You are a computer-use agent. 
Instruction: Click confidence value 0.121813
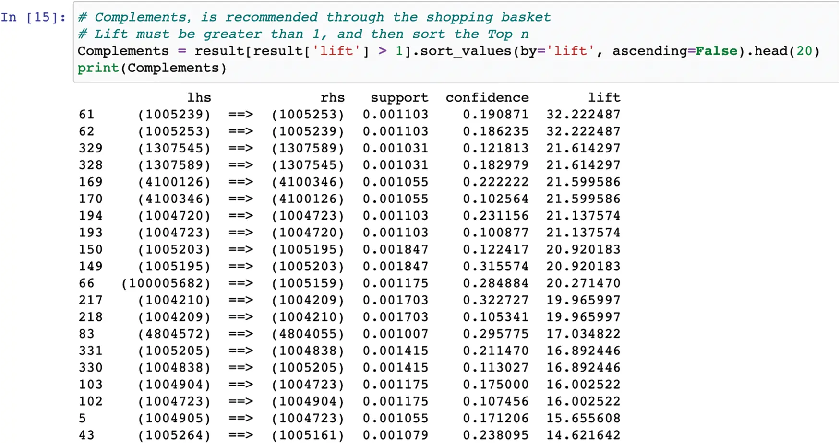(495, 148)
